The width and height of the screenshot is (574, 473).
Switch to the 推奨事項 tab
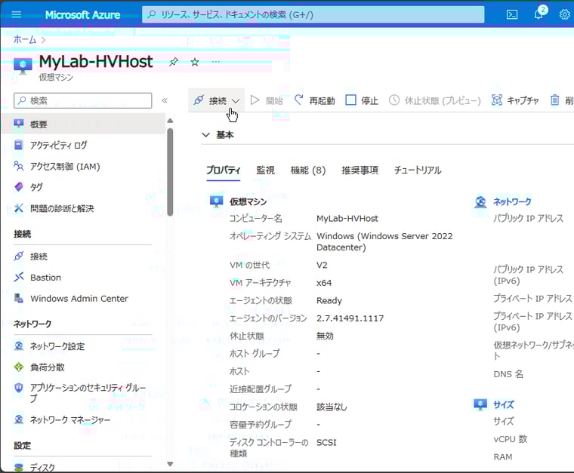pos(360,170)
